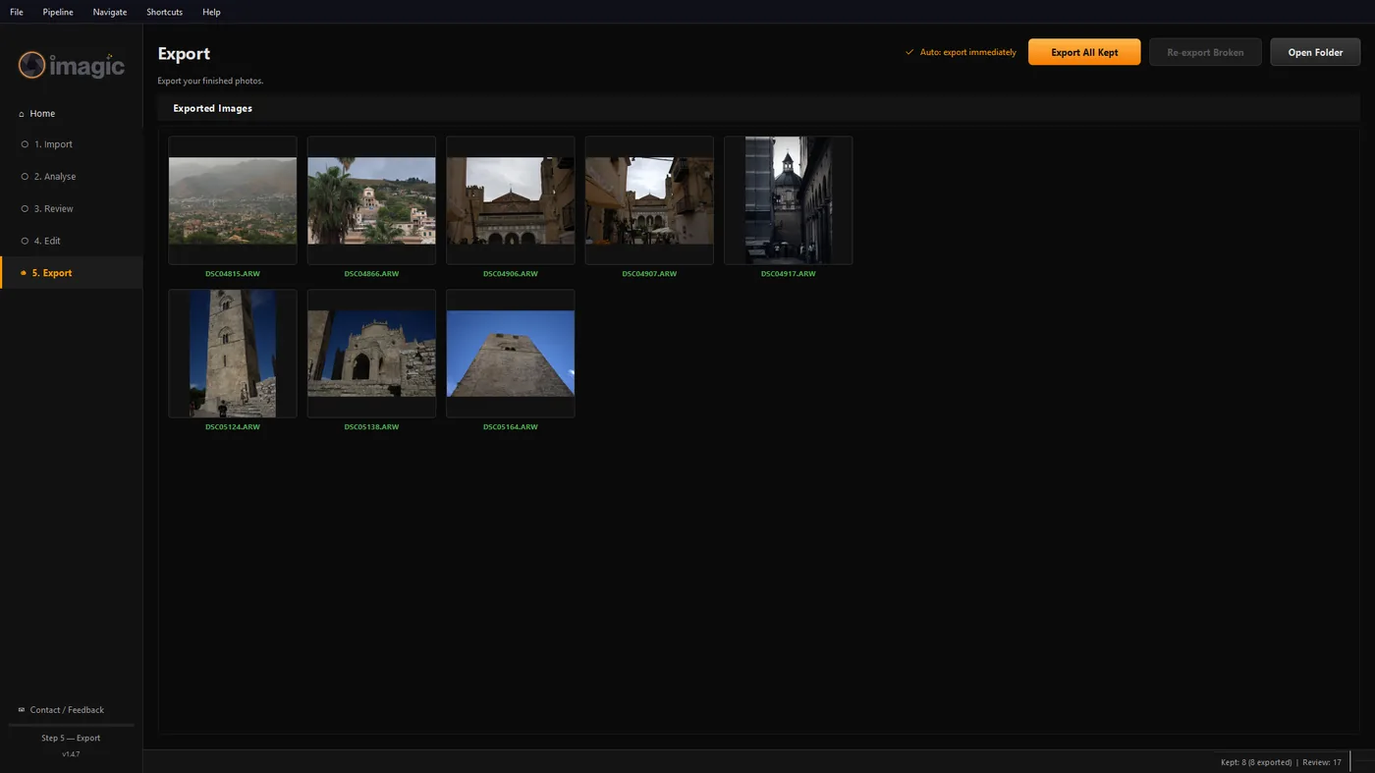The height and width of the screenshot is (773, 1375).
Task: Click the Home house icon in sidebar
Action: pyautogui.click(x=22, y=114)
